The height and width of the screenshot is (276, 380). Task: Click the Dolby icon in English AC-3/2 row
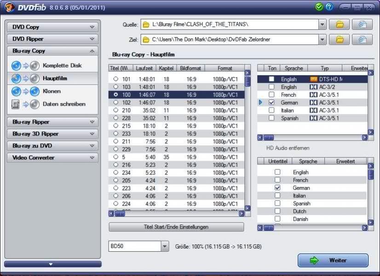coord(313,87)
